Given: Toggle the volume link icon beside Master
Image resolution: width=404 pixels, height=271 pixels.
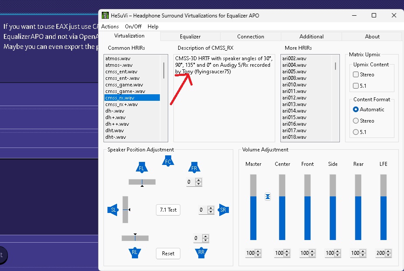Looking at the screenshot, I should [268, 197].
